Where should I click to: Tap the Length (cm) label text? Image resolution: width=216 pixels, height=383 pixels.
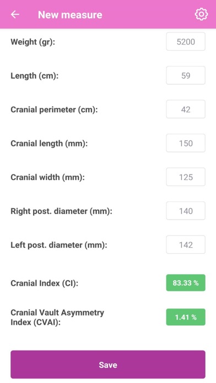pos(35,76)
